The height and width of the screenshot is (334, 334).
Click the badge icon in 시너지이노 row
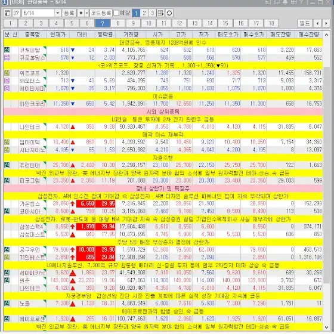pos(7,150)
